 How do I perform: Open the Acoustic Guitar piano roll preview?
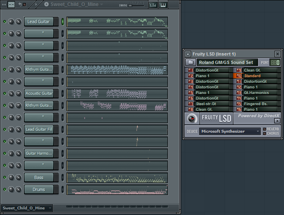(117, 94)
